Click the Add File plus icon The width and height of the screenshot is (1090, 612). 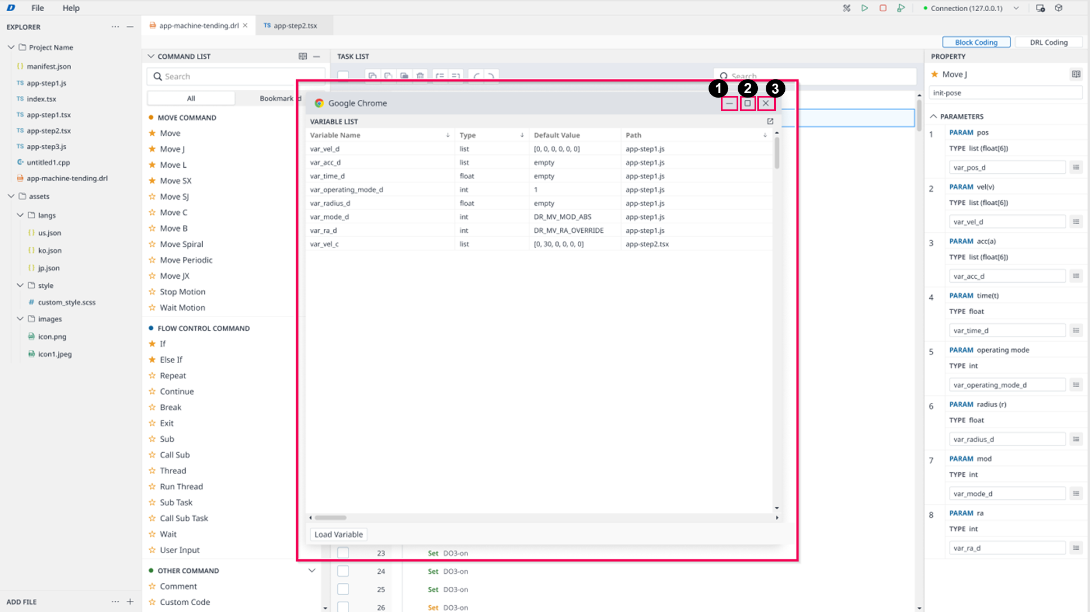[x=130, y=601]
